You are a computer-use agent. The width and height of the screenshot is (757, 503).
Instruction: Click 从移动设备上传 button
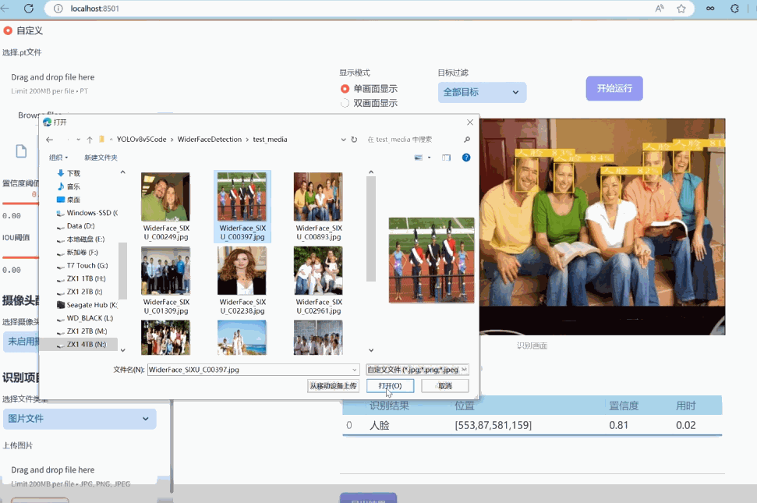pos(333,386)
